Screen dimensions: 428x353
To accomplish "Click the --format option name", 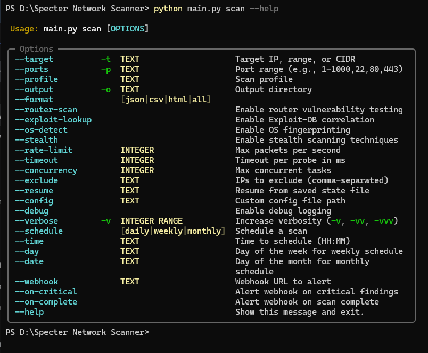I will point(34,100).
